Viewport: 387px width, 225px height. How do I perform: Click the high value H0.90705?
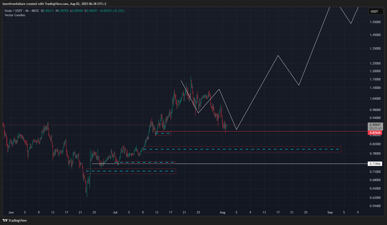tap(62, 11)
